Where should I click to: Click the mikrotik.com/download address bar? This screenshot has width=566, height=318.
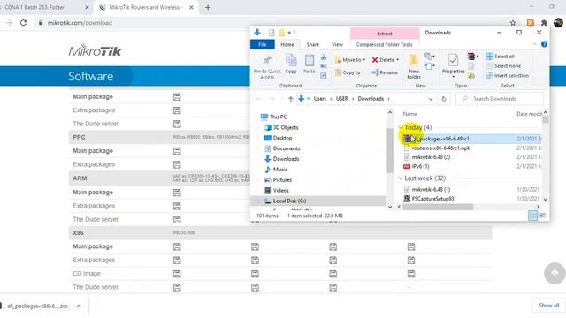click(x=80, y=23)
